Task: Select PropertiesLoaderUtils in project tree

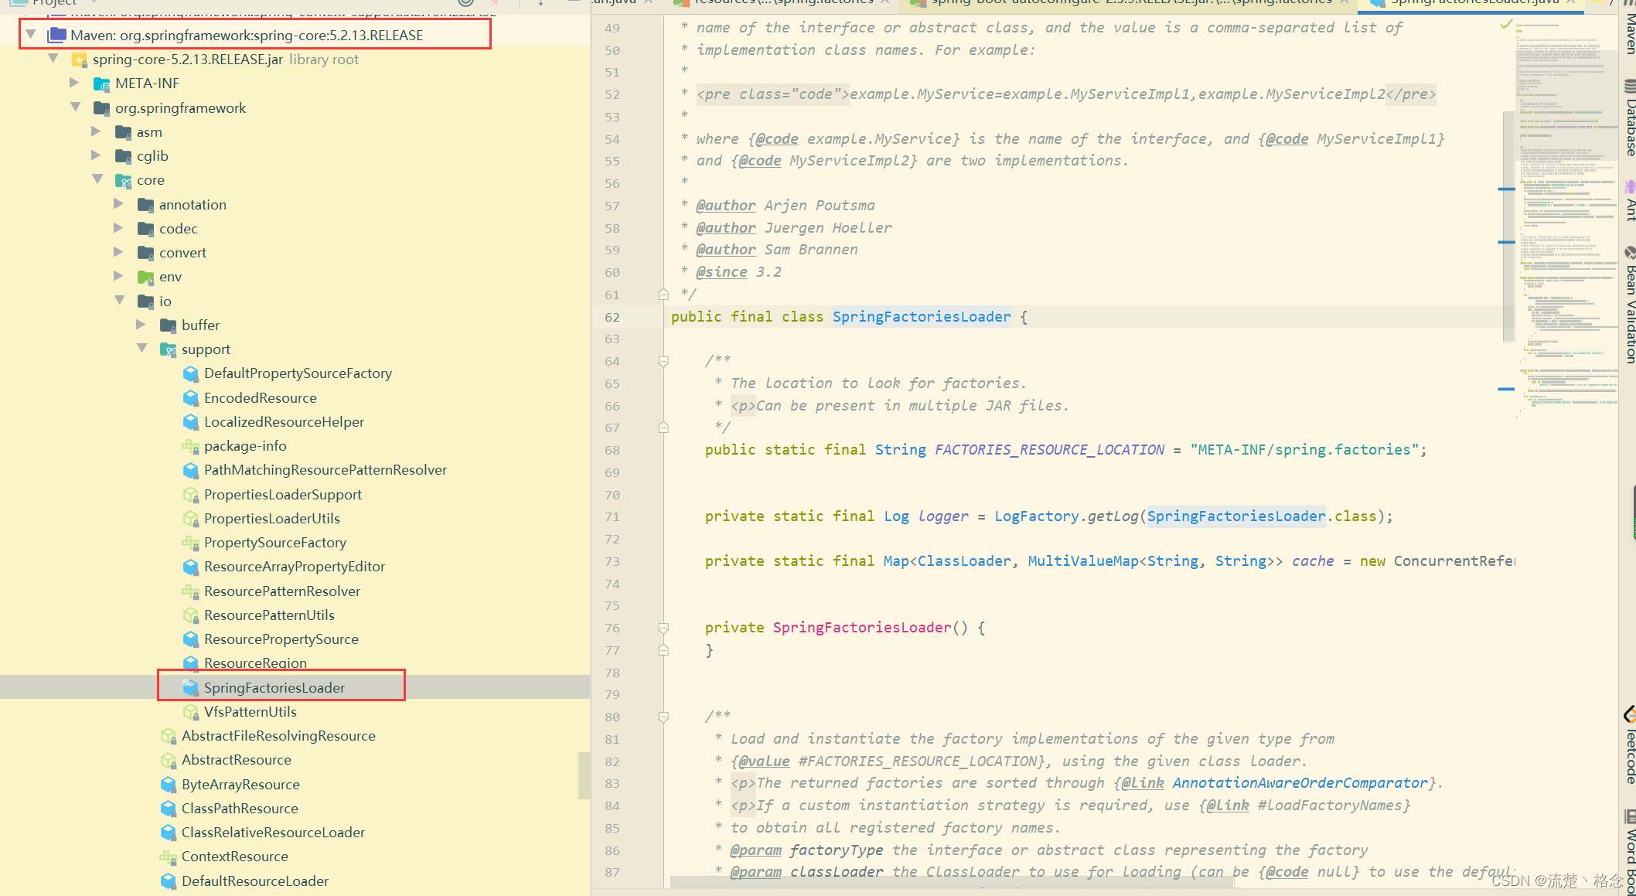Action: pos(272,519)
